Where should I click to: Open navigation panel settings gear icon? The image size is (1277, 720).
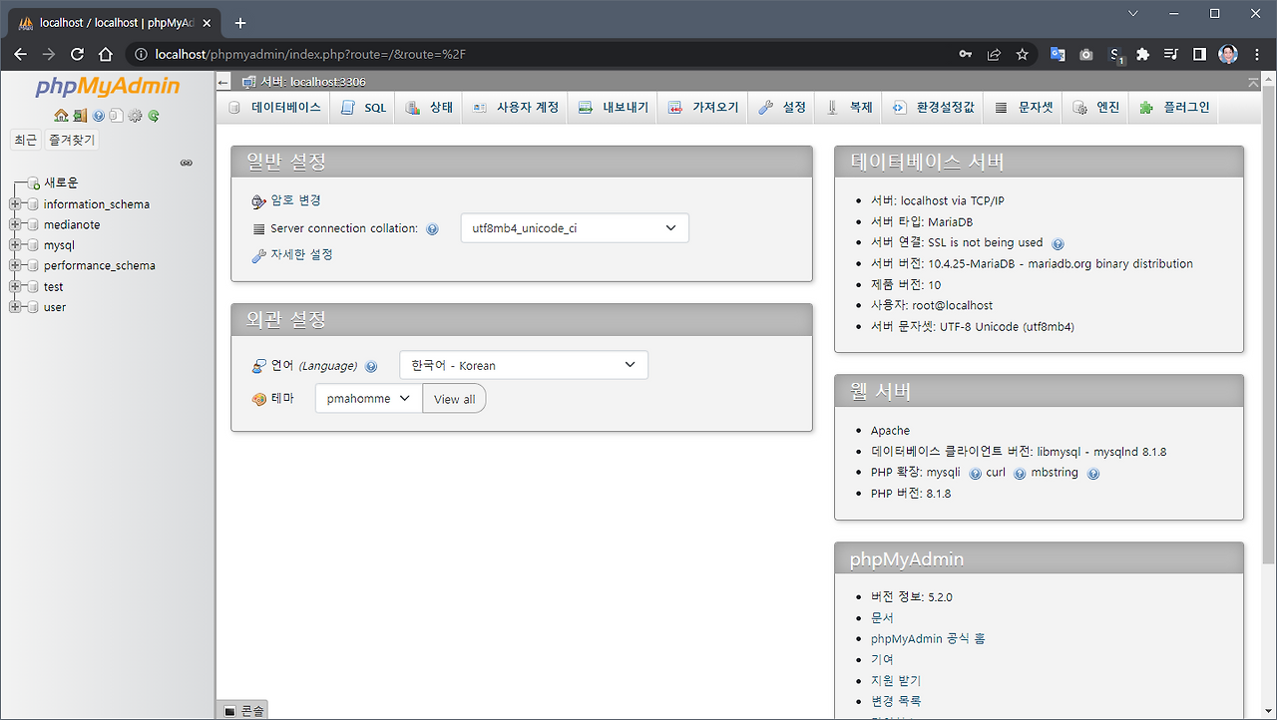136,116
